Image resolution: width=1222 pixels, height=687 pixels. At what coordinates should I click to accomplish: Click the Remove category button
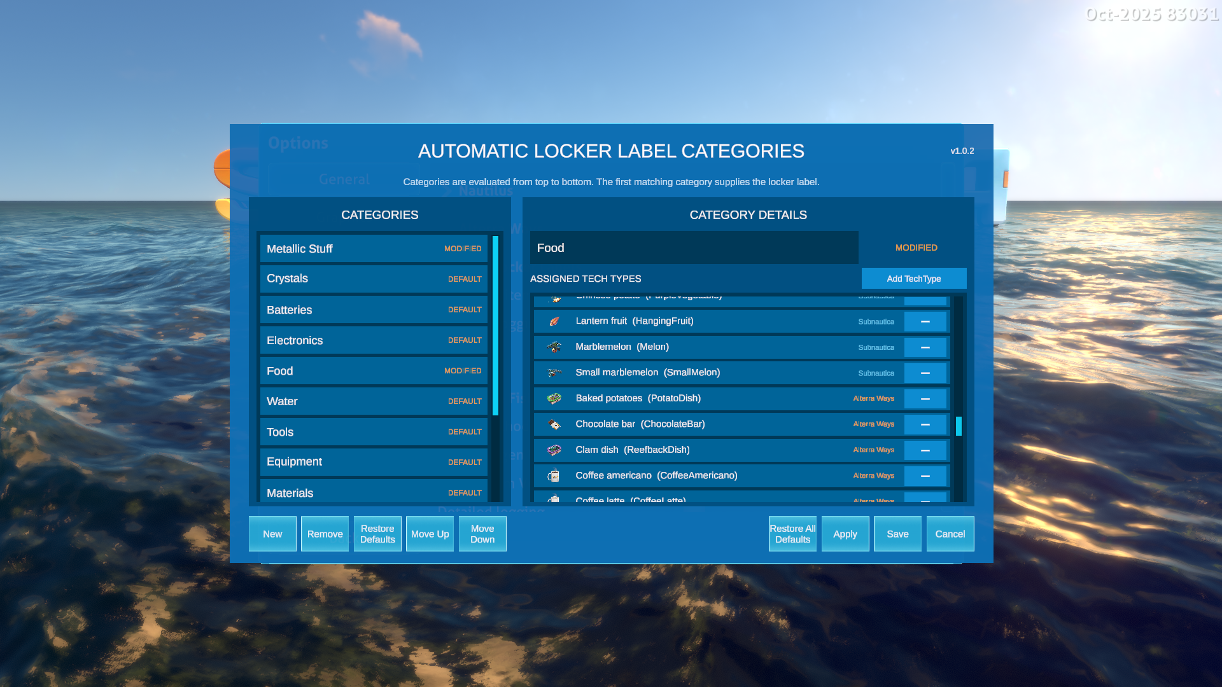coord(325,534)
